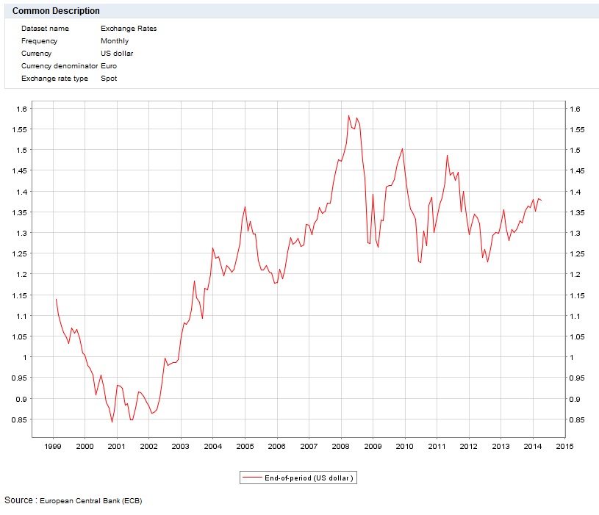Click the Monthly frequency value

pyautogui.click(x=115, y=41)
